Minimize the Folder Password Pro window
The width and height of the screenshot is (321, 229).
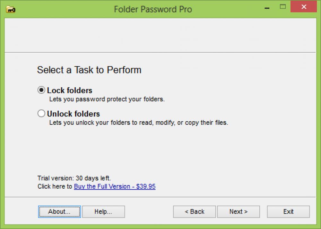267,6
